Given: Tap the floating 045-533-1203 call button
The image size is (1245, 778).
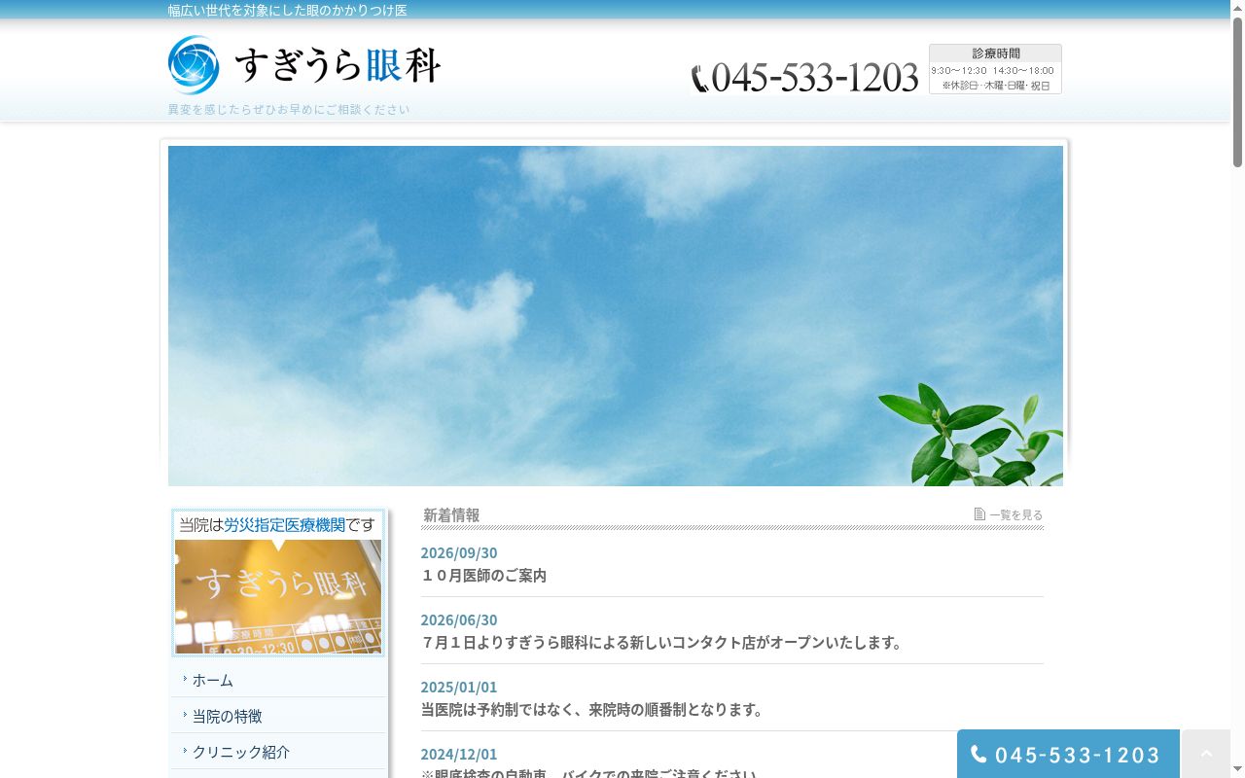Looking at the screenshot, I should point(1068,754).
